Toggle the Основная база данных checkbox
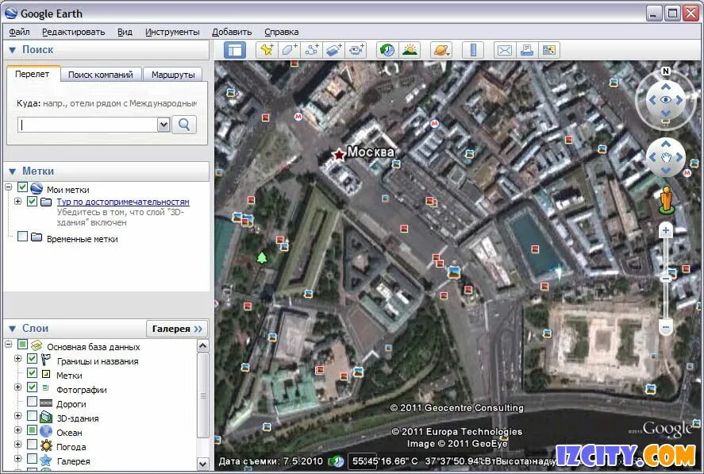The height and width of the screenshot is (474, 704). point(22,345)
